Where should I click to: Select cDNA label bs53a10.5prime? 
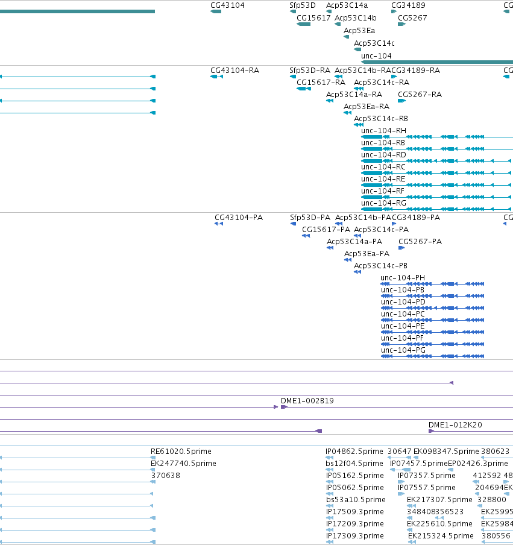(356, 499)
